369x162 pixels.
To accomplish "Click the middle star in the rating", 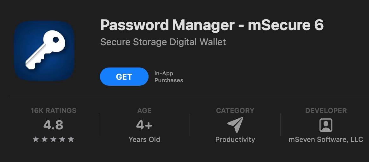I will point(53,139).
